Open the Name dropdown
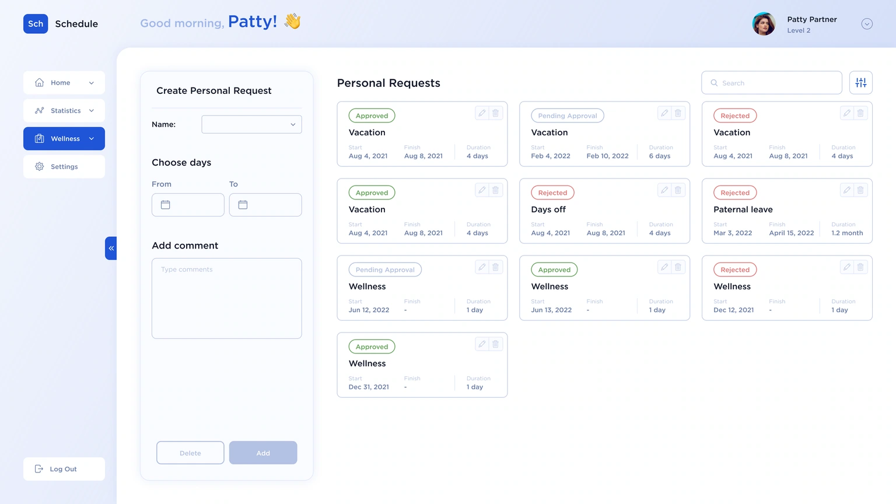The image size is (896, 504). (252, 124)
